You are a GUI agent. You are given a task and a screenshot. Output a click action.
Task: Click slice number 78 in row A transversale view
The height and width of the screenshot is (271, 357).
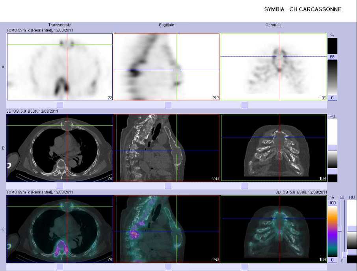[110, 98]
